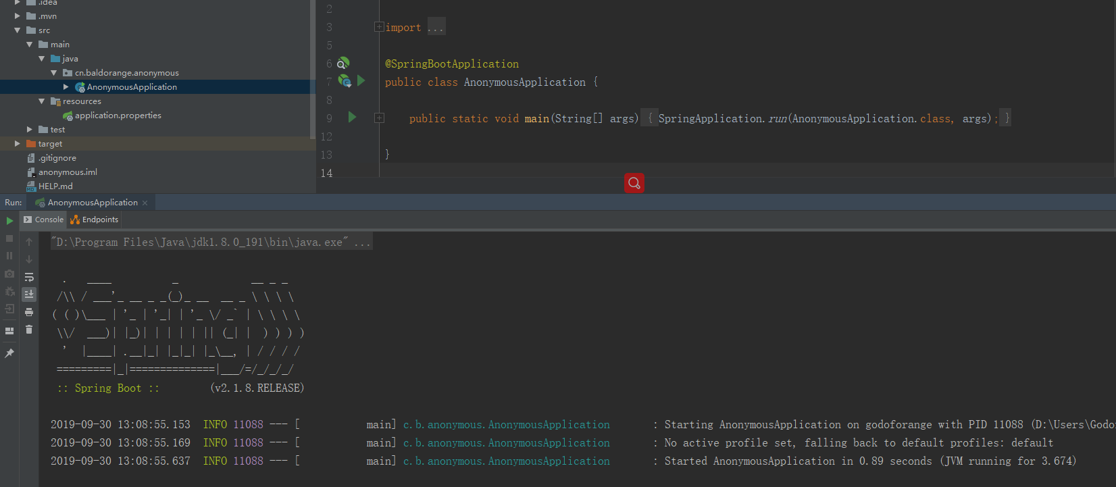Collapse the main folder in the project tree

[x=30, y=45]
